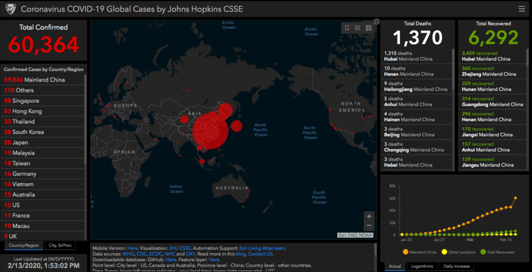Screen dimensions: 532x272
Task: Open the JHU CSSE link
Action: (180, 248)
